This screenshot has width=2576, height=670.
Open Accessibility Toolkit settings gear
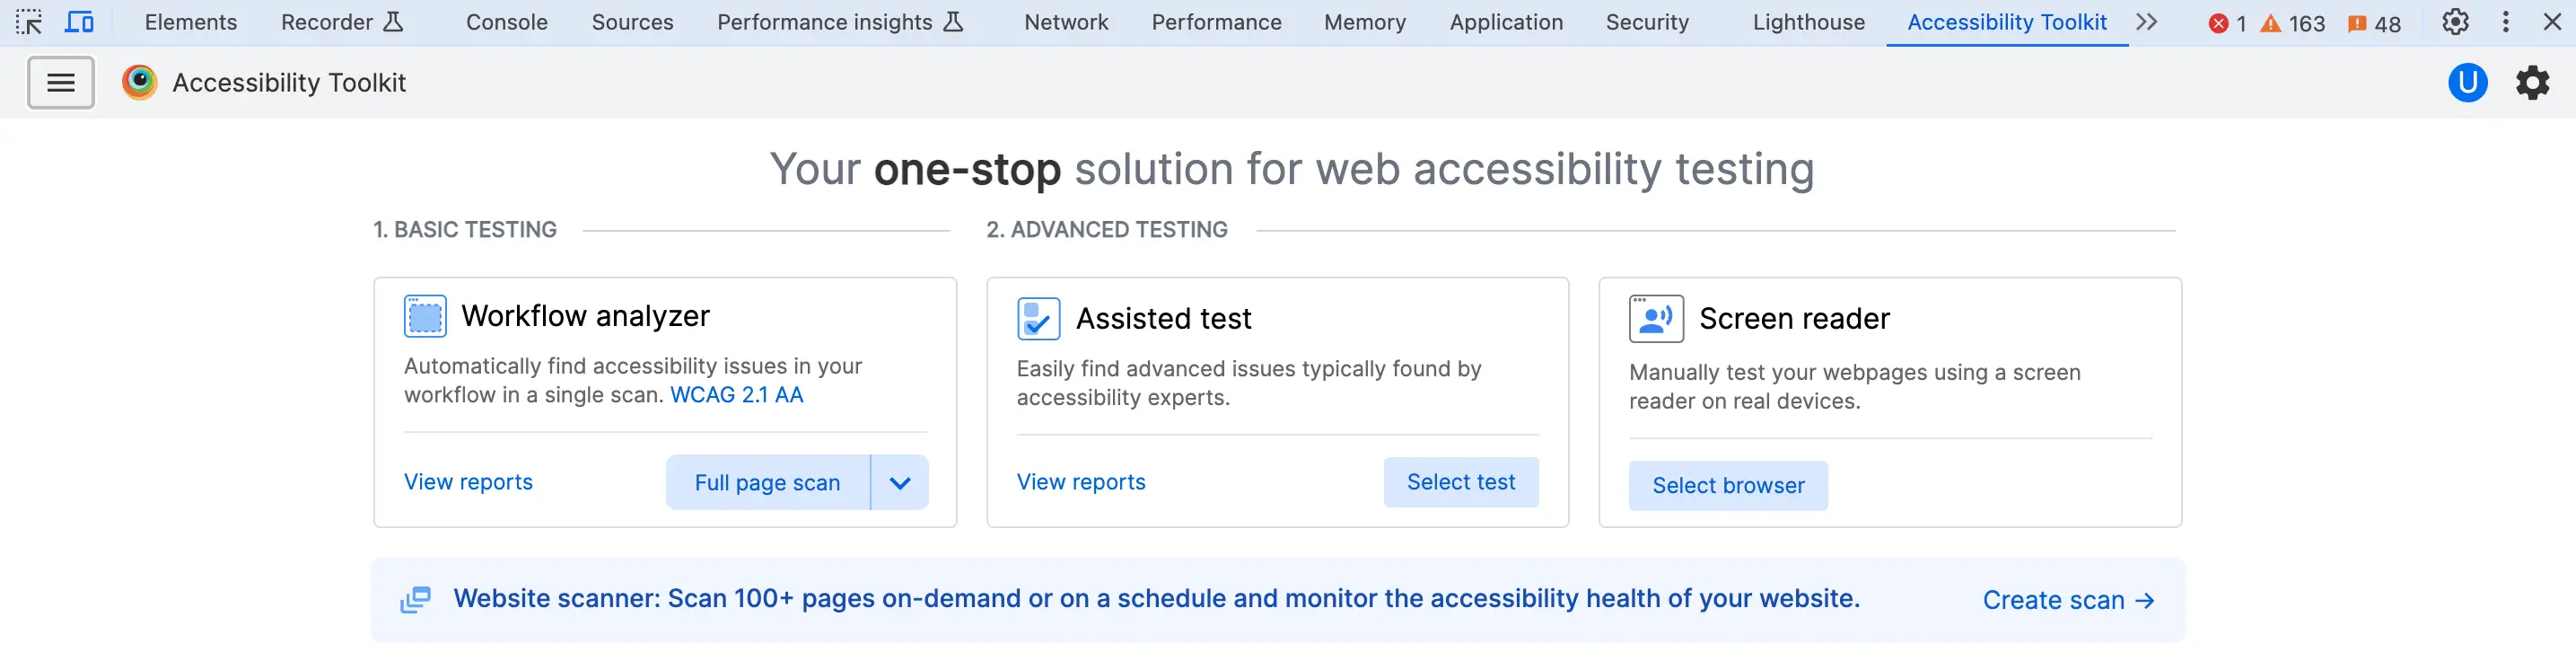[x=2532, y=83]
